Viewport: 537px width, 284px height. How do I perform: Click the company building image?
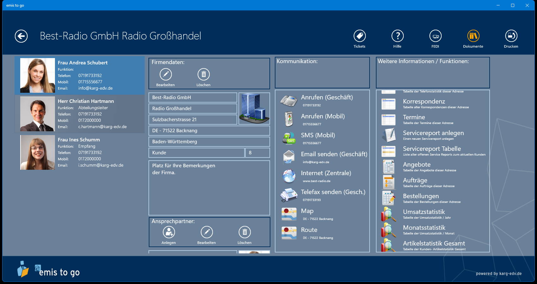point(254,109)
